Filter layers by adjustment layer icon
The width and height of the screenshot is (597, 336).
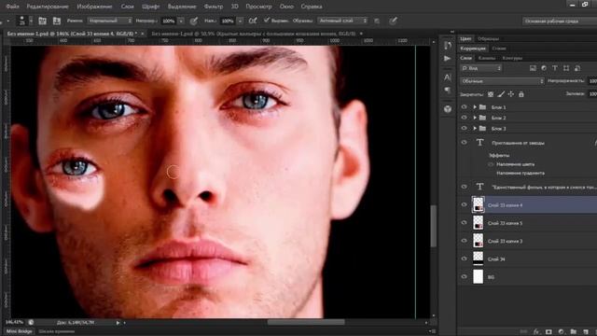[544, 68]
